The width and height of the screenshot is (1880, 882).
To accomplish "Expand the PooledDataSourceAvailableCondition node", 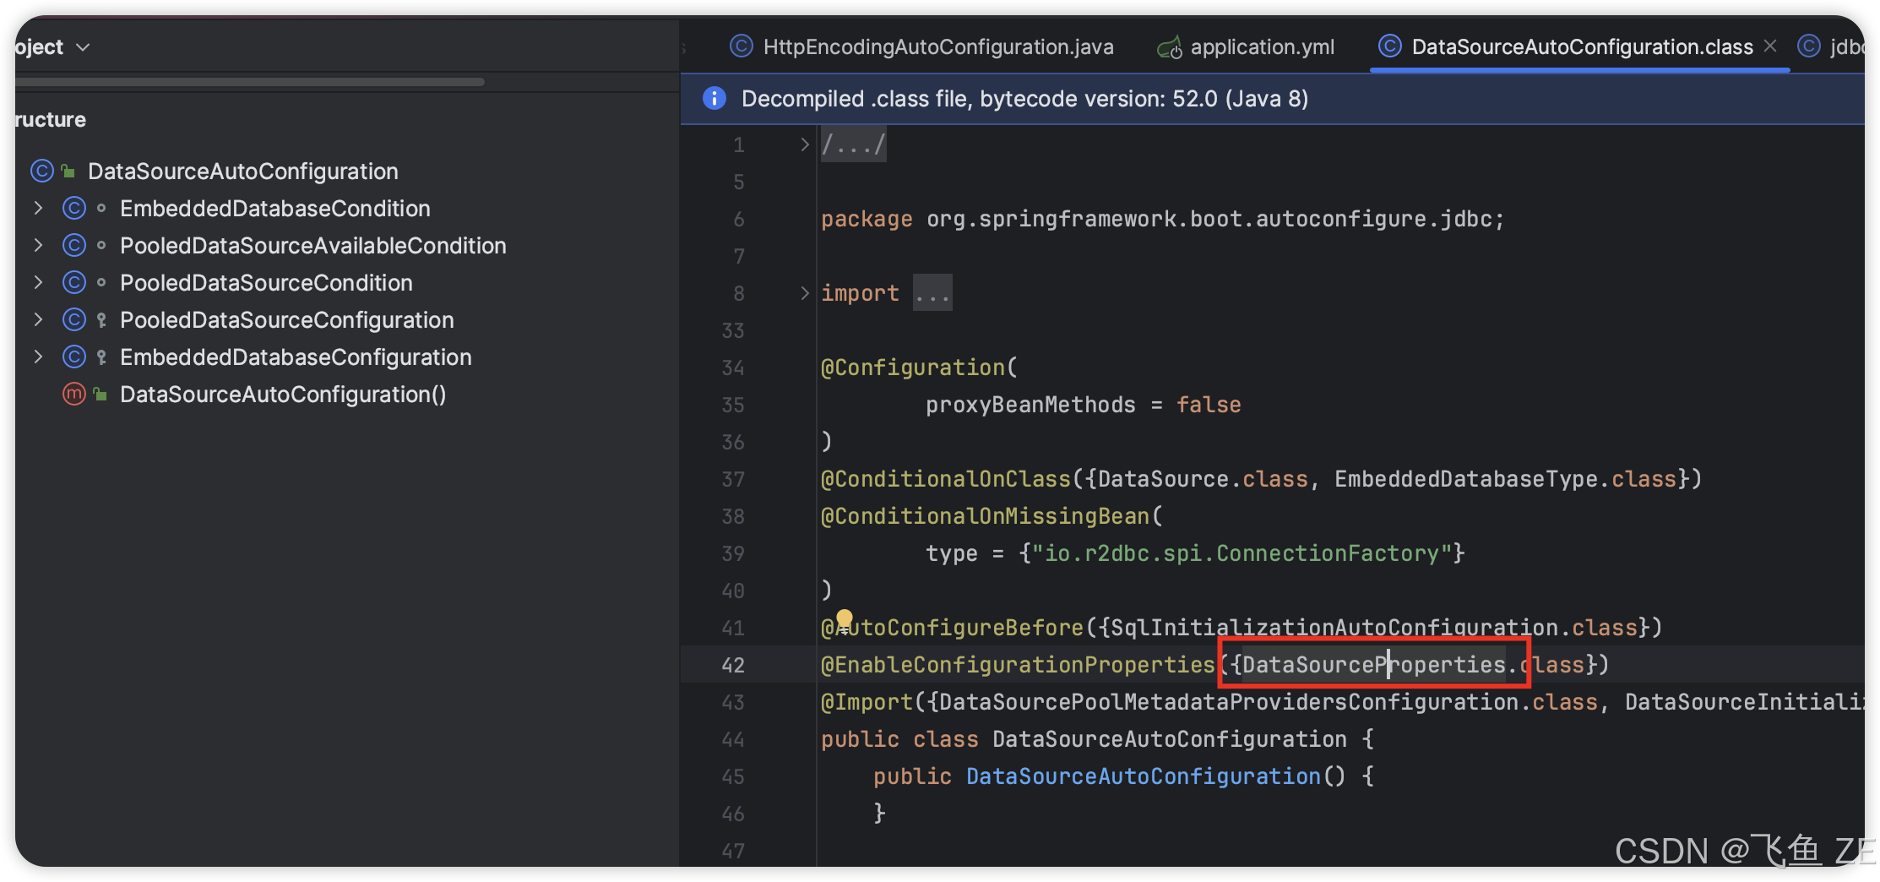I will (x=38, y=245).
